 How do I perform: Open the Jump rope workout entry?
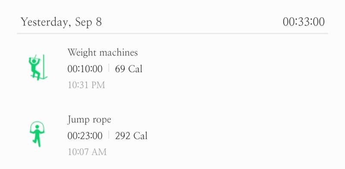pos(172,135)
